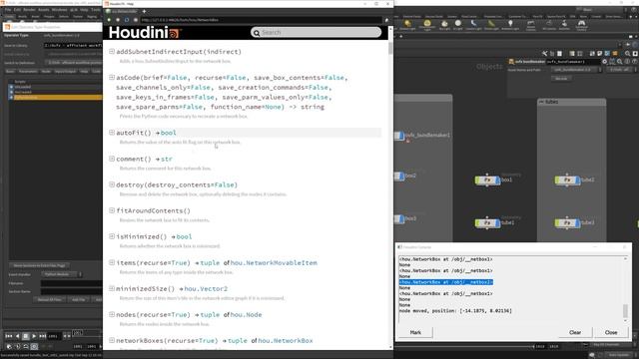Image resolution: width=639 pixels, height=359 pixels.
Task: Click the Switcher shelf tool
Action: tap(564, 25)
